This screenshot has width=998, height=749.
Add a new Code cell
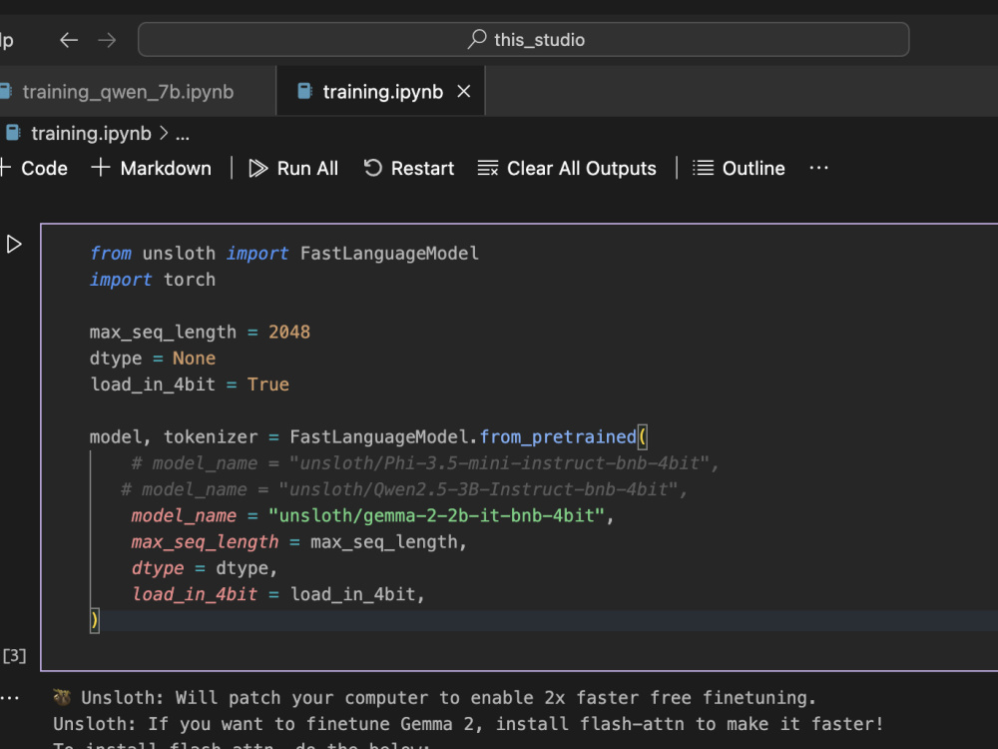(34, 168)
